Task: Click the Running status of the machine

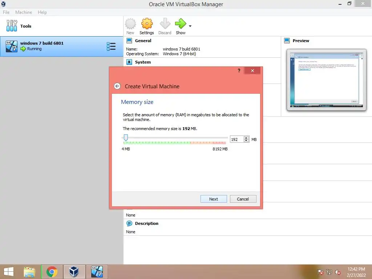Action: click(x=35, y=49)
